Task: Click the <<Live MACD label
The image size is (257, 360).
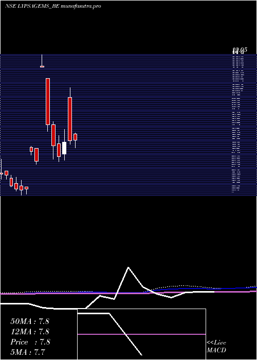Action: (216, 346)
